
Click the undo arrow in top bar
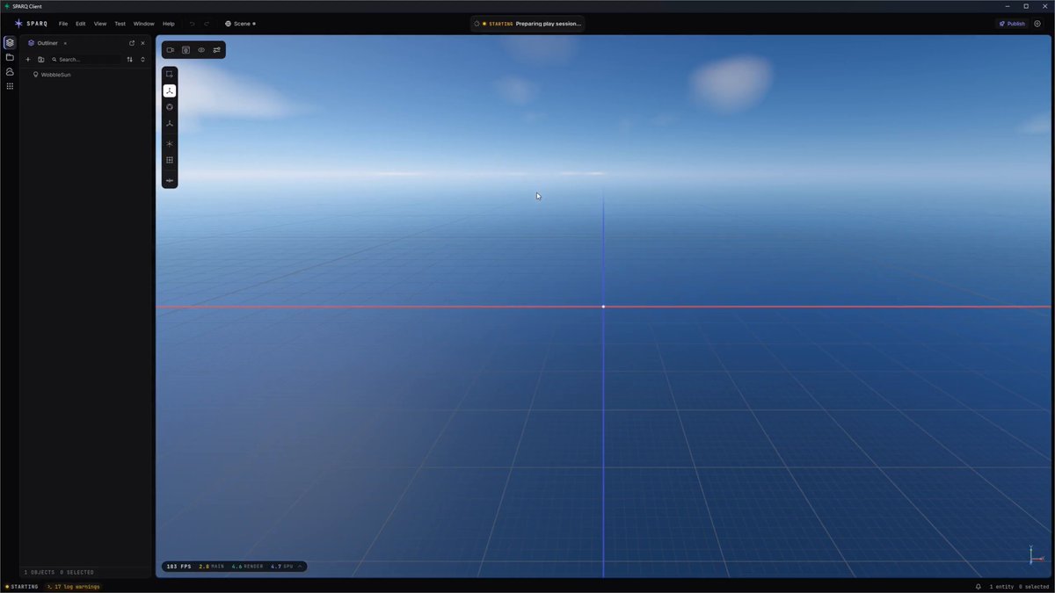pyautogui.click(x=193, y=24)
